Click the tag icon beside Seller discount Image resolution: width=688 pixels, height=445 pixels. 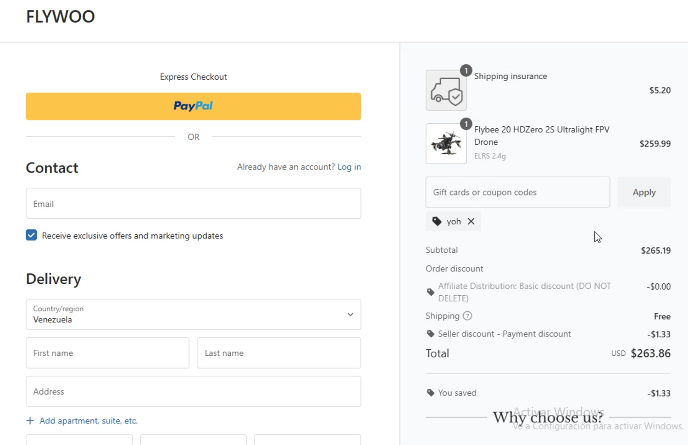430,334
